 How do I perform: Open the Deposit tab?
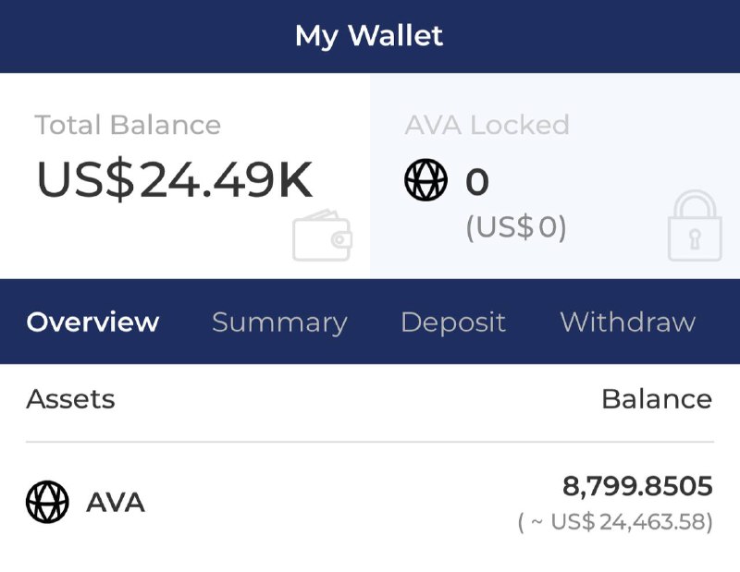[453, 323]
